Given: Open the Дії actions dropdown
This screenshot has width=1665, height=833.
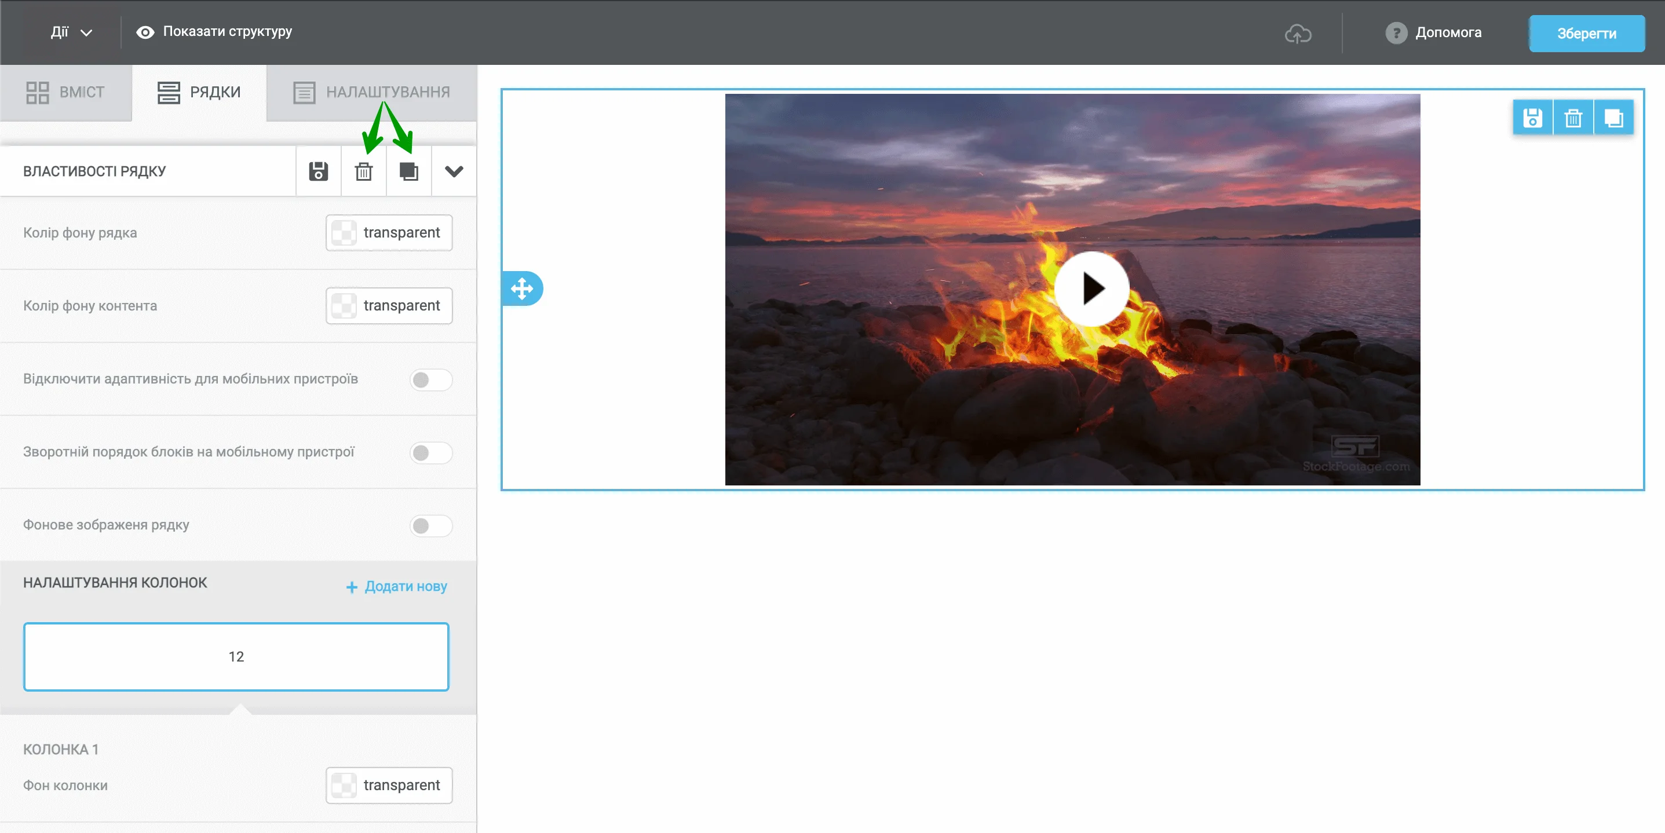Looking at the screenshot, I should (x=71, y=32).
